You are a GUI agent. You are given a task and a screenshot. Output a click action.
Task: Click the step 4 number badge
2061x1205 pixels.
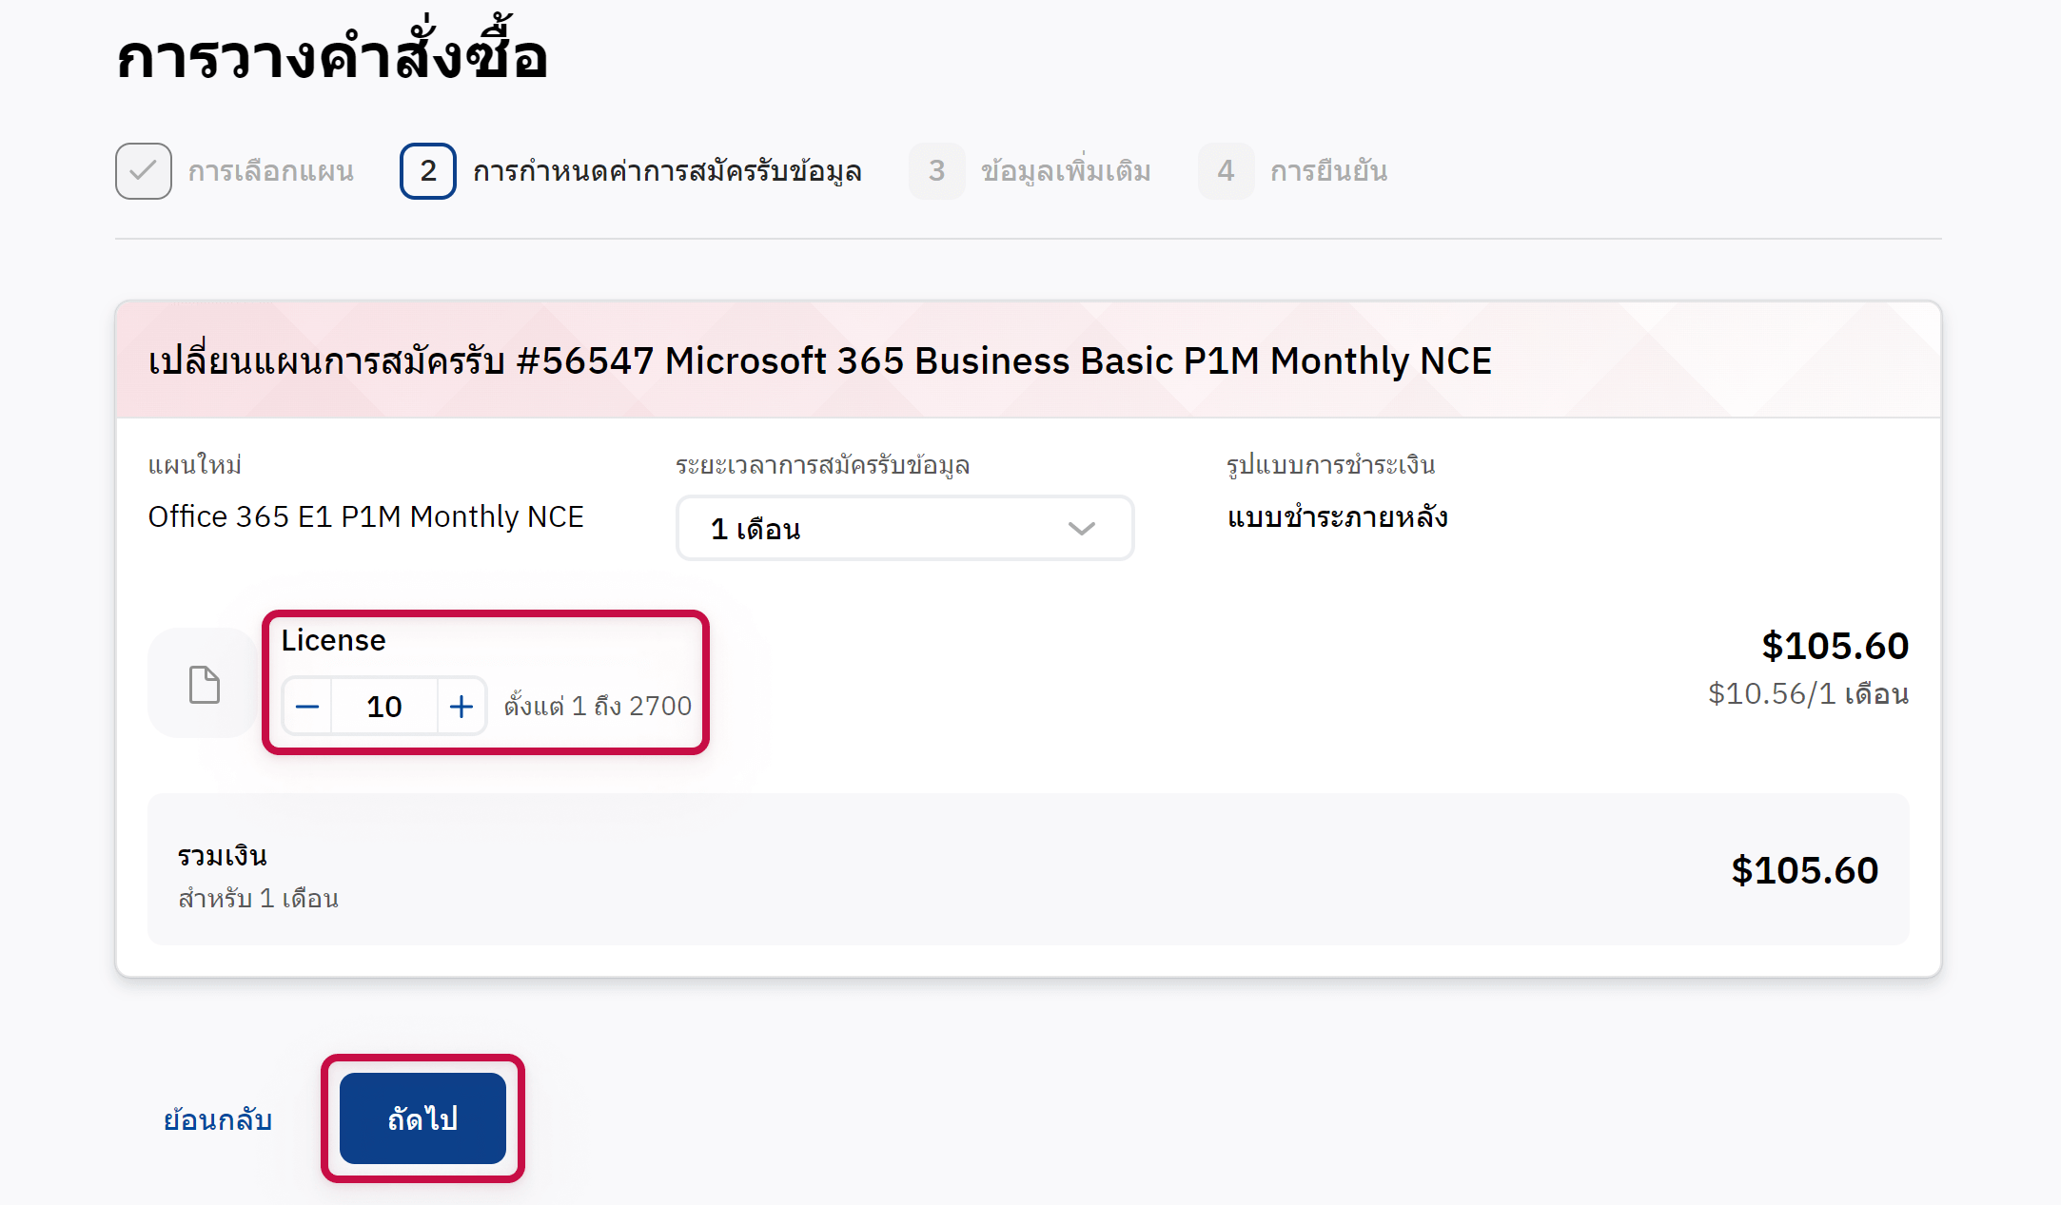point(1226,171)
